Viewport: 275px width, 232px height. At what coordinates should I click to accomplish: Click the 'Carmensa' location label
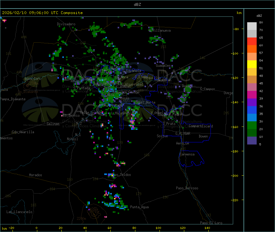[187, 155]
